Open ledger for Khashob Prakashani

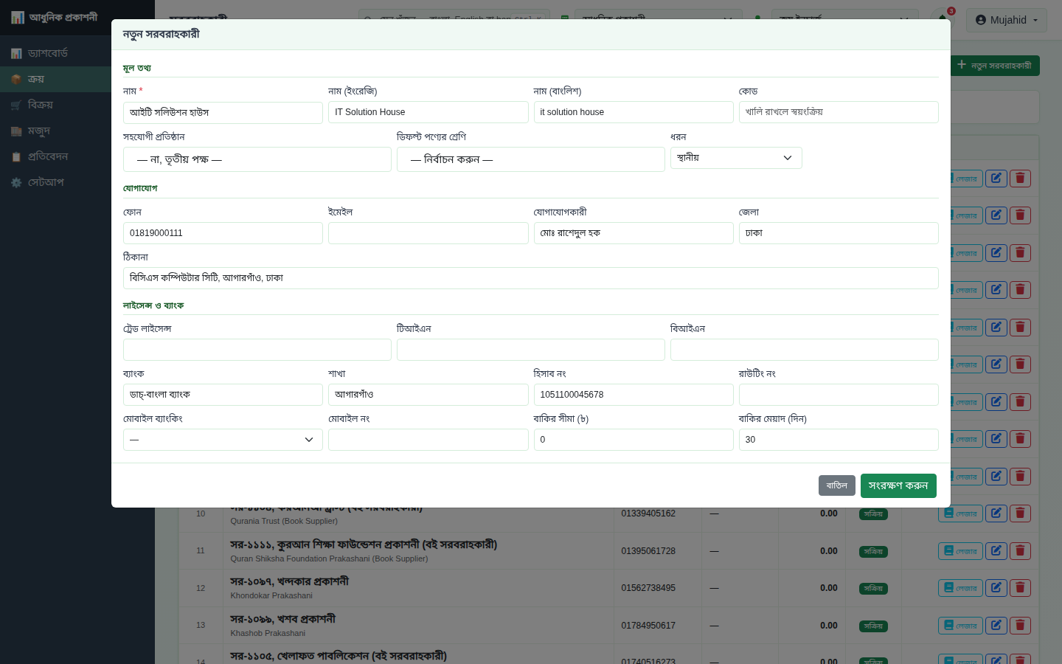(960, 625)
